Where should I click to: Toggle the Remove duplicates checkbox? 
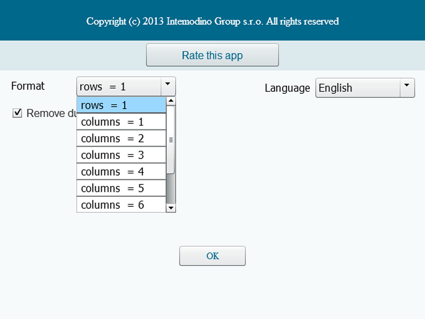(x=17, y=113)
